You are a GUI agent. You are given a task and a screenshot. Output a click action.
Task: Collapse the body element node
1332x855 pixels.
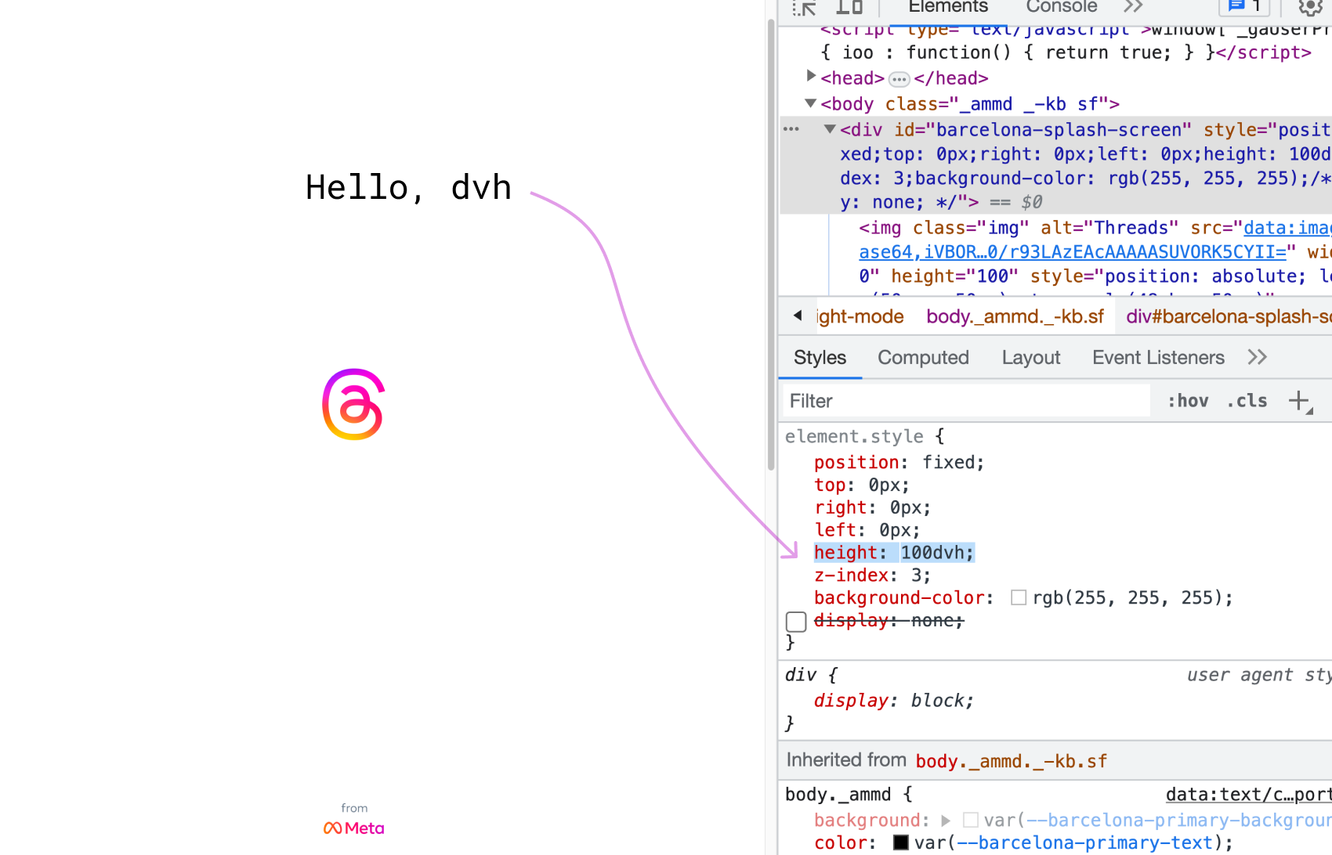click(811, 103)
